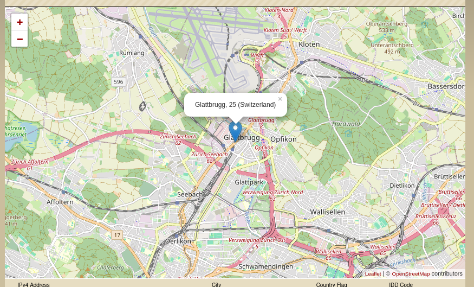The width and height of the screenshot is (474, 287).
Task: Click the Kloten town label
Action: [309, 44]
